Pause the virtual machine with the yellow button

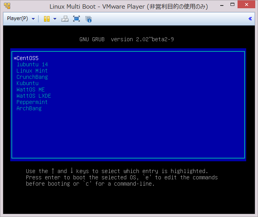(47, 19)
